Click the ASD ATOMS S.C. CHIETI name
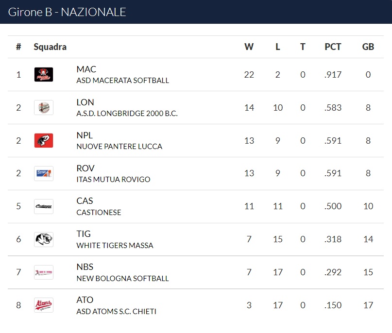 [x=116, y=311]
